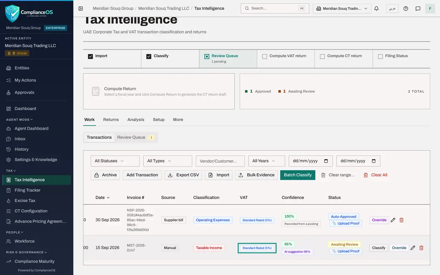Open the user avatar F menu
Image resolution: width=440 pixels, height=275 pixels.
[430, 9]
